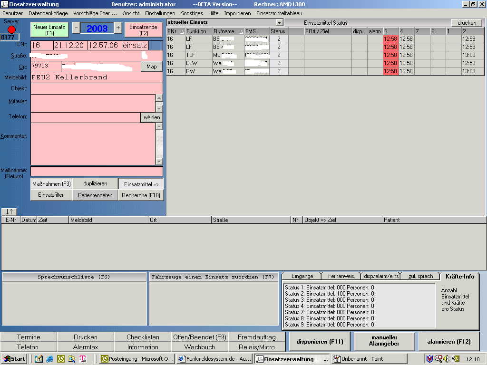Increase the year with the plus button
This screenshot has width=487, height=365.
tap(118, 28)
